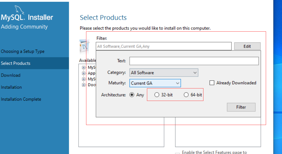Apply settings with the Filter button

(x=241, y=107)
